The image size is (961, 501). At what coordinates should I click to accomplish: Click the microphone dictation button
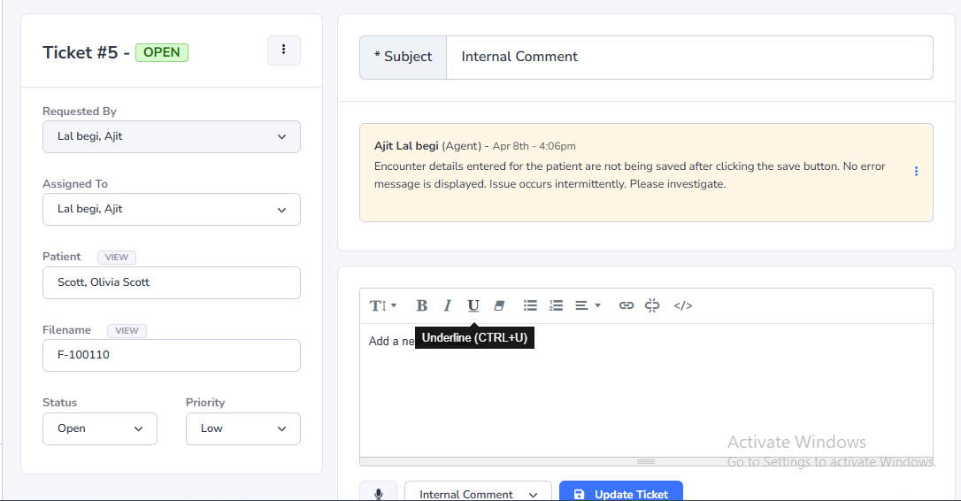(379, 493)
